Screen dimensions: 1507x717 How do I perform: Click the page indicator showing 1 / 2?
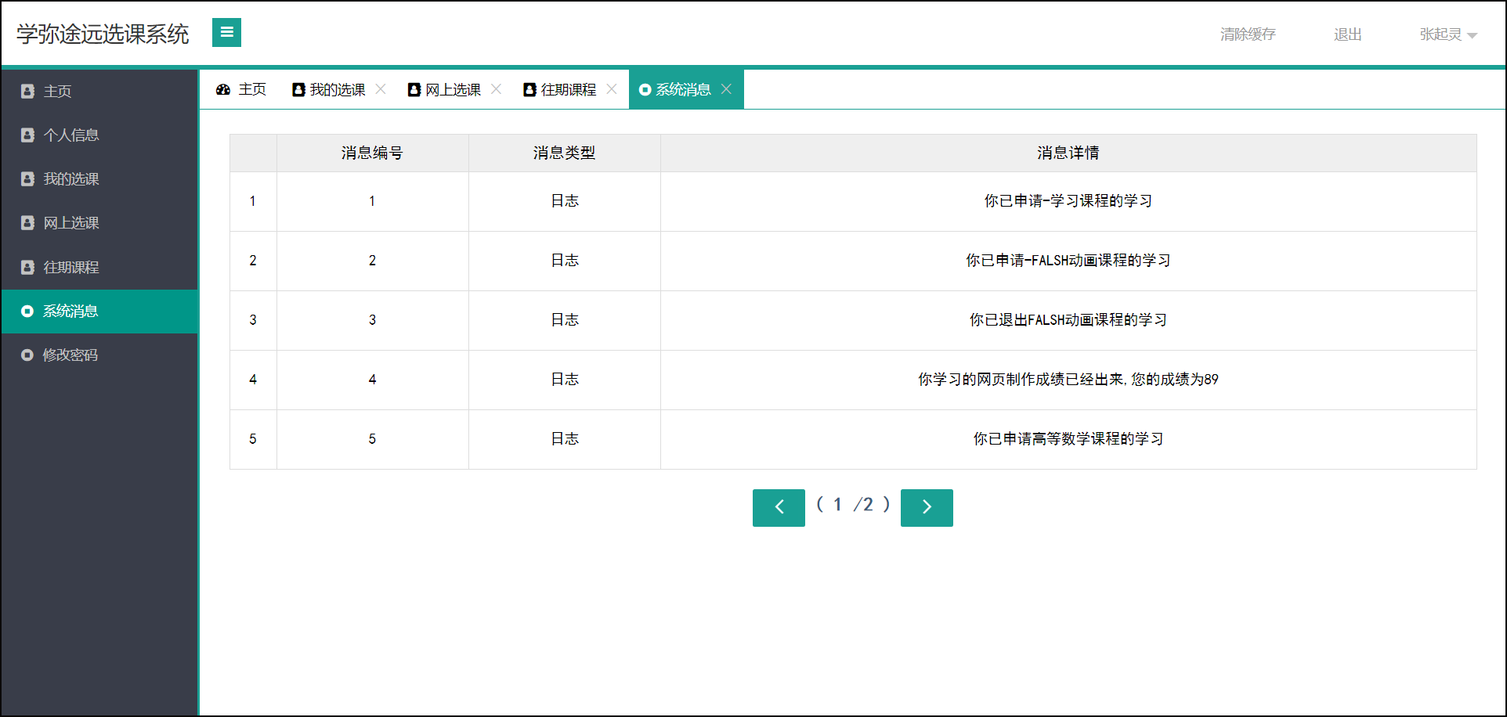pyautogui.click(x=852, y=505)
